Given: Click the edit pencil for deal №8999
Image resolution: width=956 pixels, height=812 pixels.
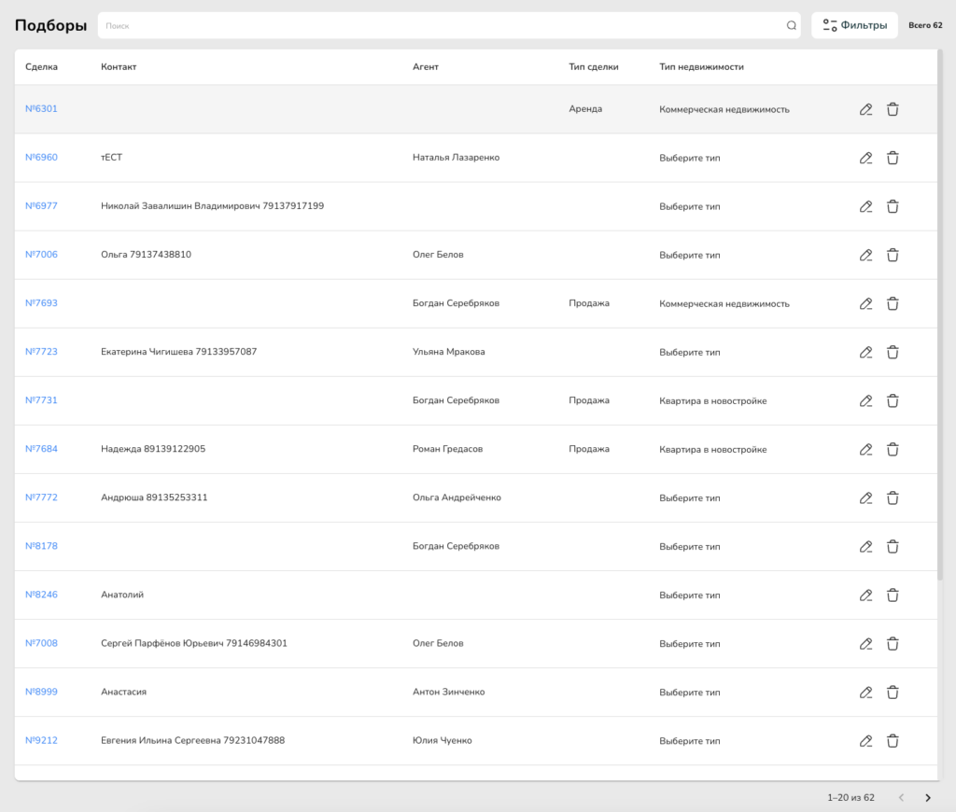Looking at the screenshot, I should 865,692.
